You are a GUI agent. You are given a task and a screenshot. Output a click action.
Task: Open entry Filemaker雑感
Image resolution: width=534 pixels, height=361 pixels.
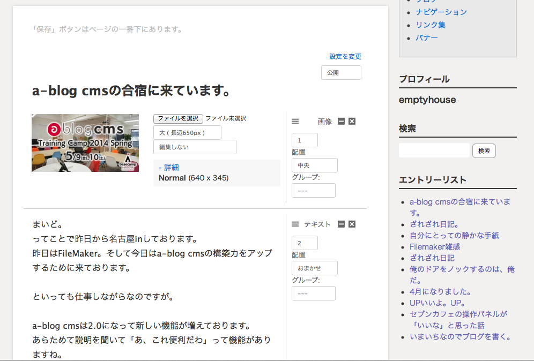435,247
